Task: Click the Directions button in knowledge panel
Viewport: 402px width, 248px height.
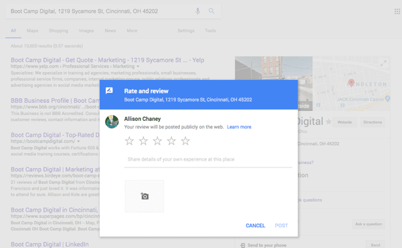Action: (372, 122)
